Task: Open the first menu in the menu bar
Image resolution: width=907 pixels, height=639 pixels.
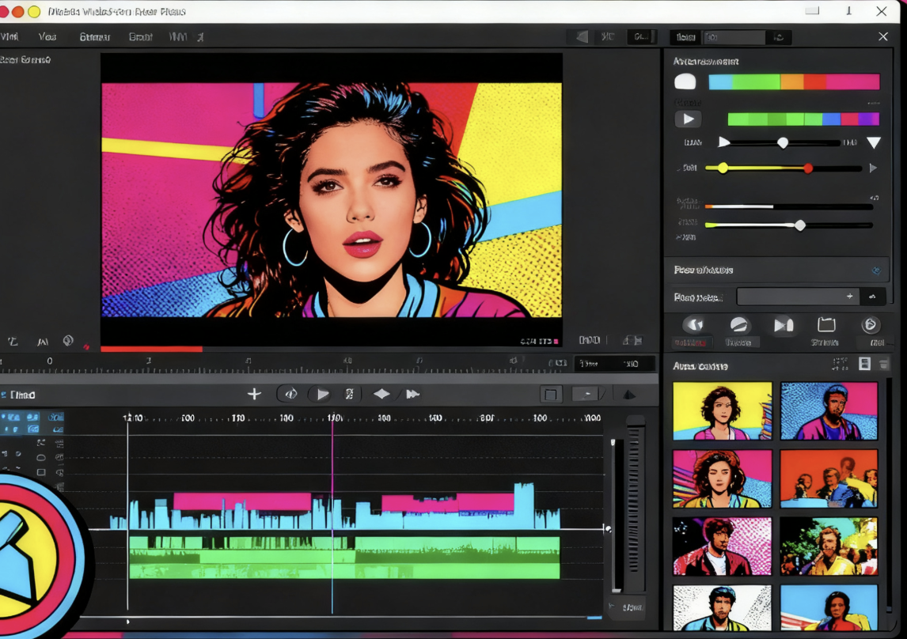Action: pos(9,37)
